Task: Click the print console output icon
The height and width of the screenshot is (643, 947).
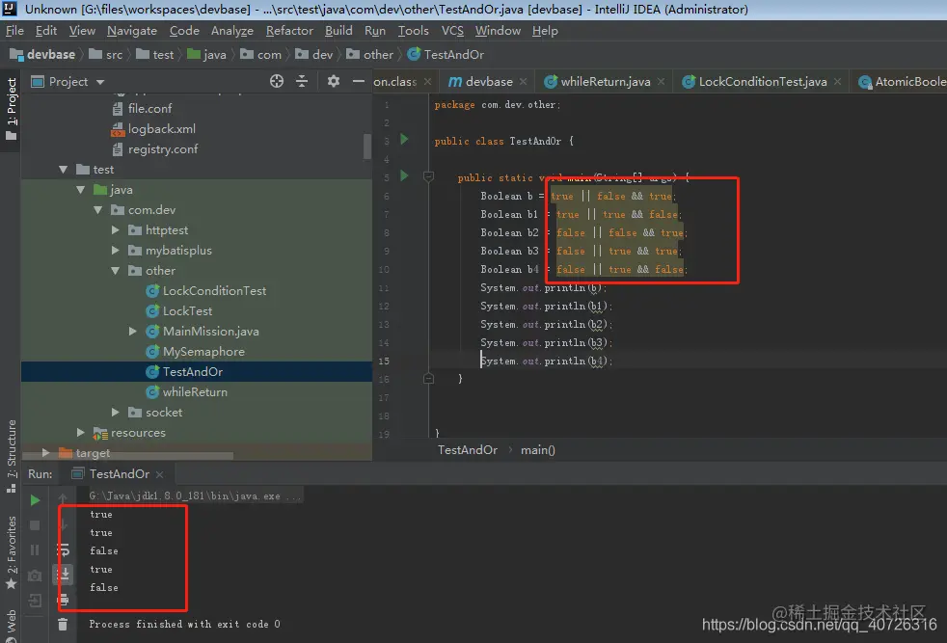Action: (x=64, y=600)
